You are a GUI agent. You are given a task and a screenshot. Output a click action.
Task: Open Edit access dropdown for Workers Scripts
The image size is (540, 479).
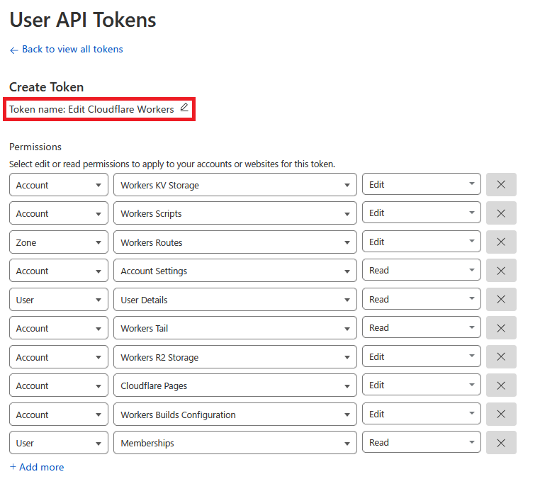(x=422, y=213)
